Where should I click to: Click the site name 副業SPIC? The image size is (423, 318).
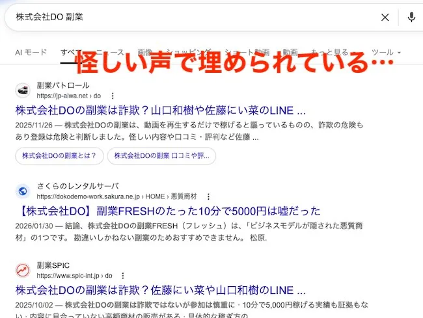(53, 265)
